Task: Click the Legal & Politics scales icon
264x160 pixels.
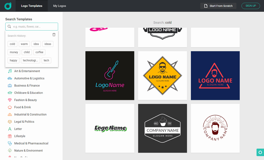Action: [x=10, y=122]
